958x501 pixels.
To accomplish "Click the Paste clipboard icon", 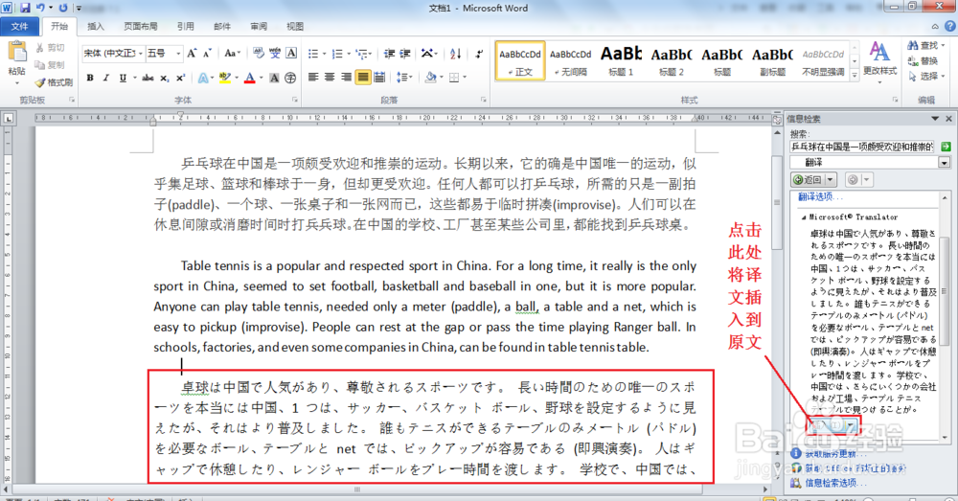I will 17,52.
